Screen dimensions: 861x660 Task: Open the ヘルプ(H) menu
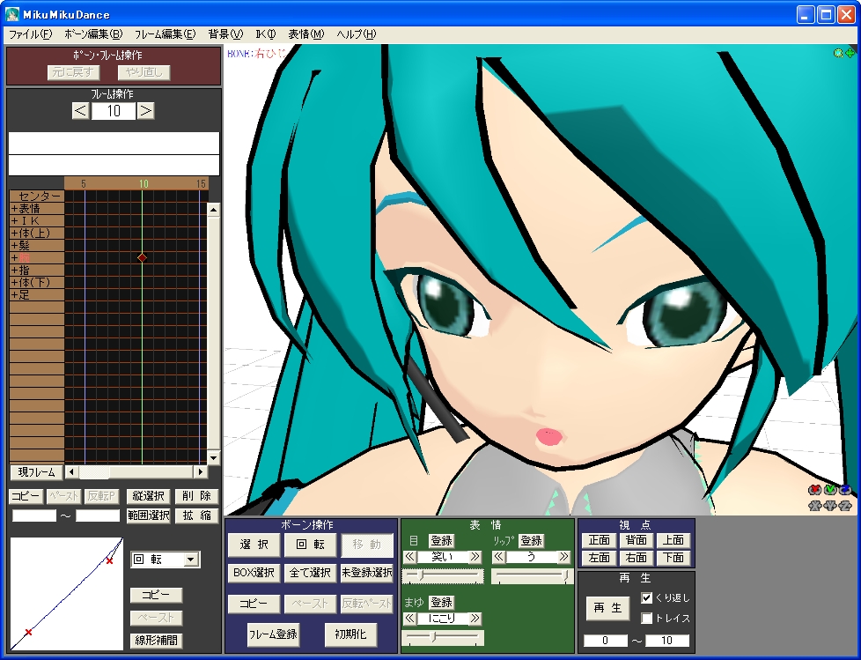pyautogui.click(x=356, y=34)
